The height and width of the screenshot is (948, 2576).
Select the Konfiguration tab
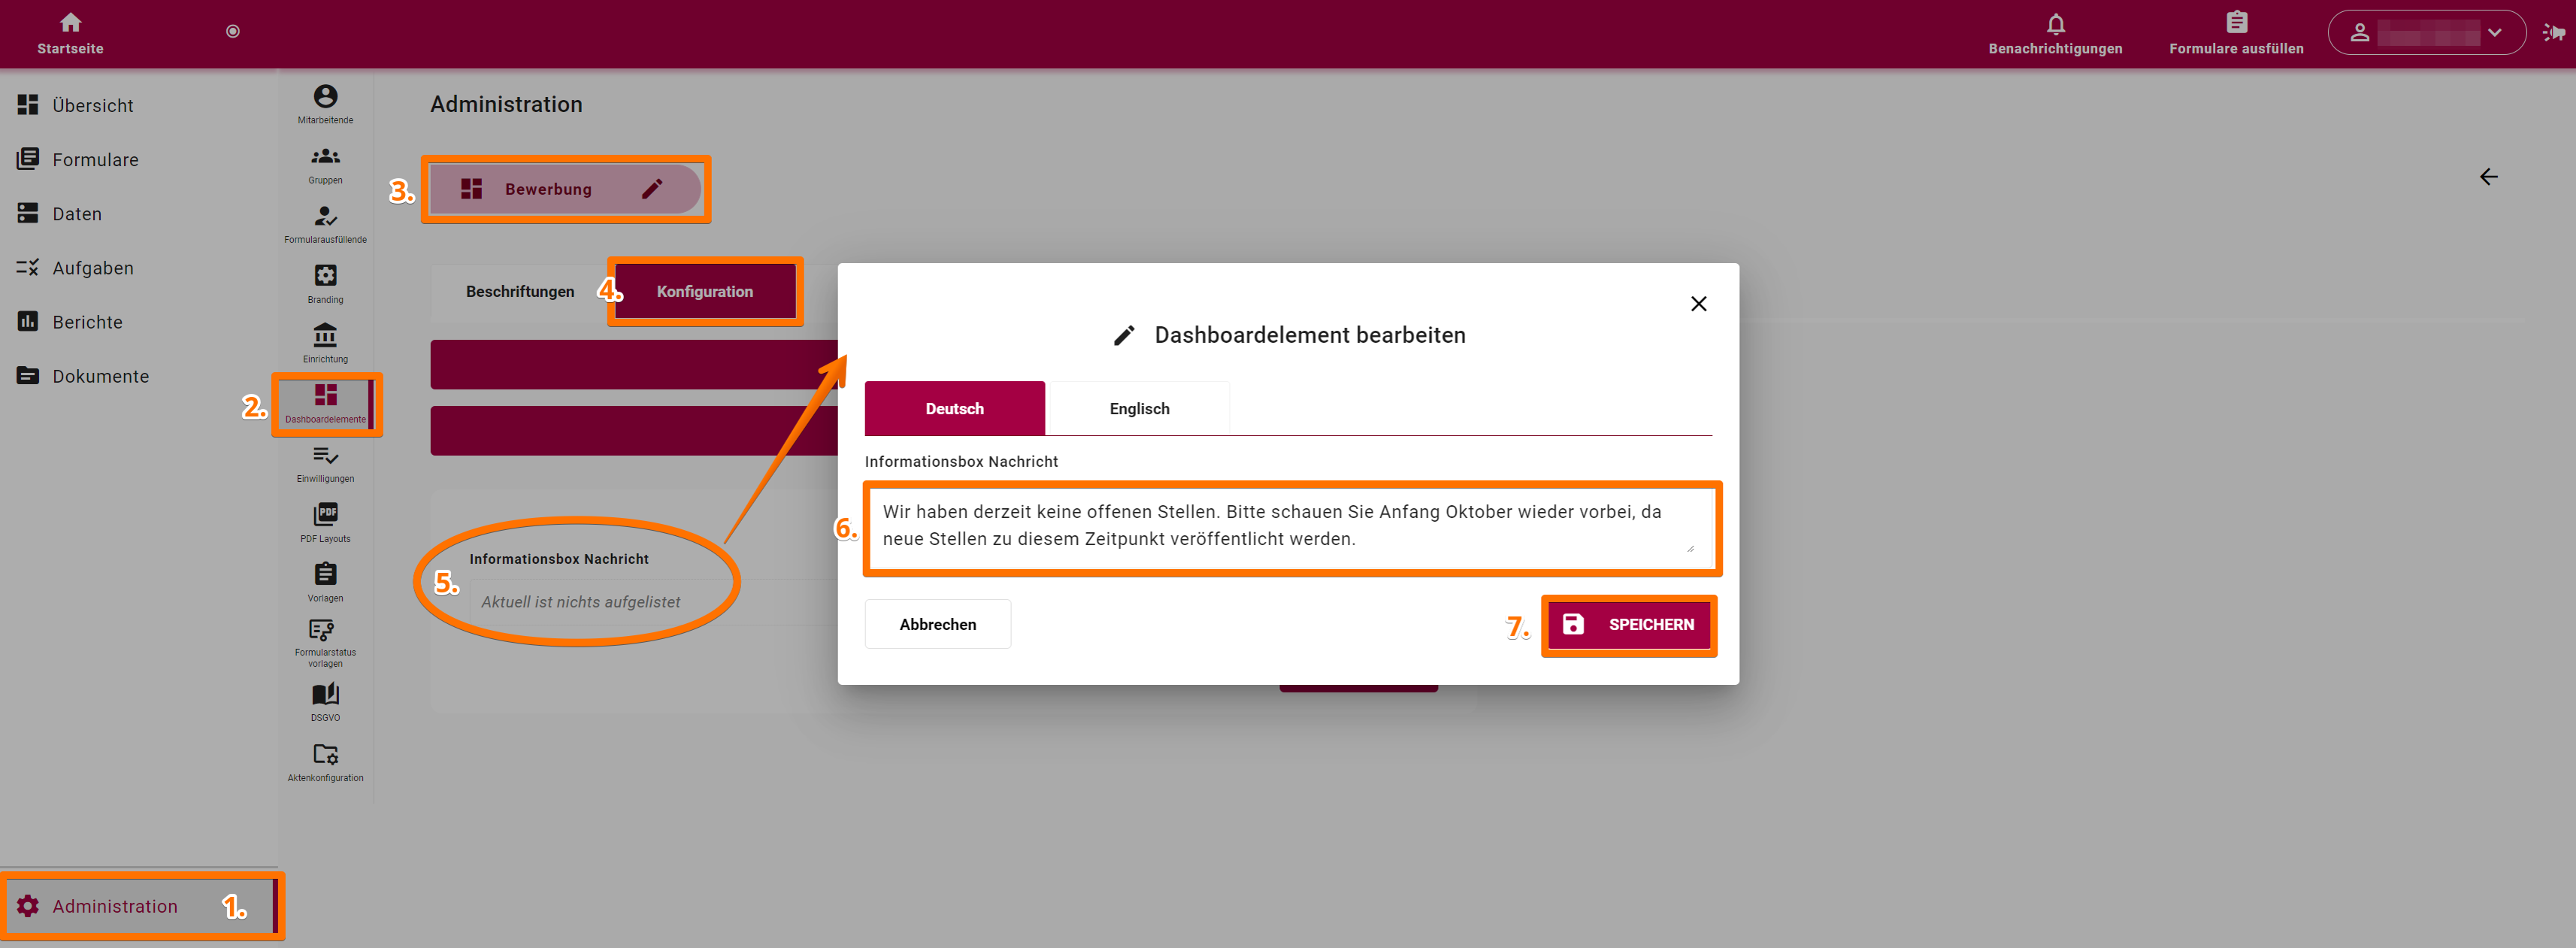tap(705, 291)
